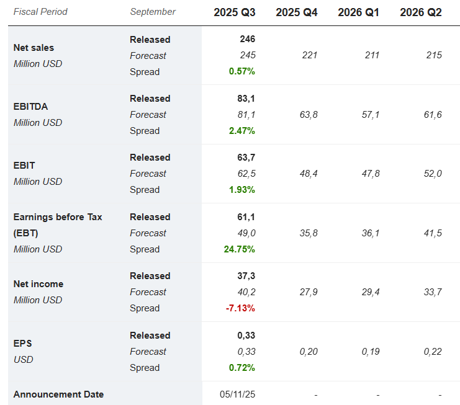Click the Net sales row label
Image resolution: width=460 pixels, height=405 pixels.
(x=34, y=48)
